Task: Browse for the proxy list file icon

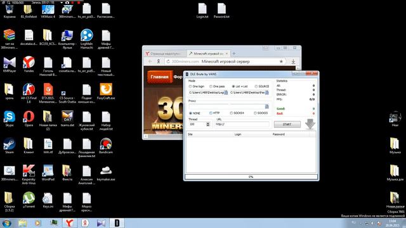Action: [267, 106]
